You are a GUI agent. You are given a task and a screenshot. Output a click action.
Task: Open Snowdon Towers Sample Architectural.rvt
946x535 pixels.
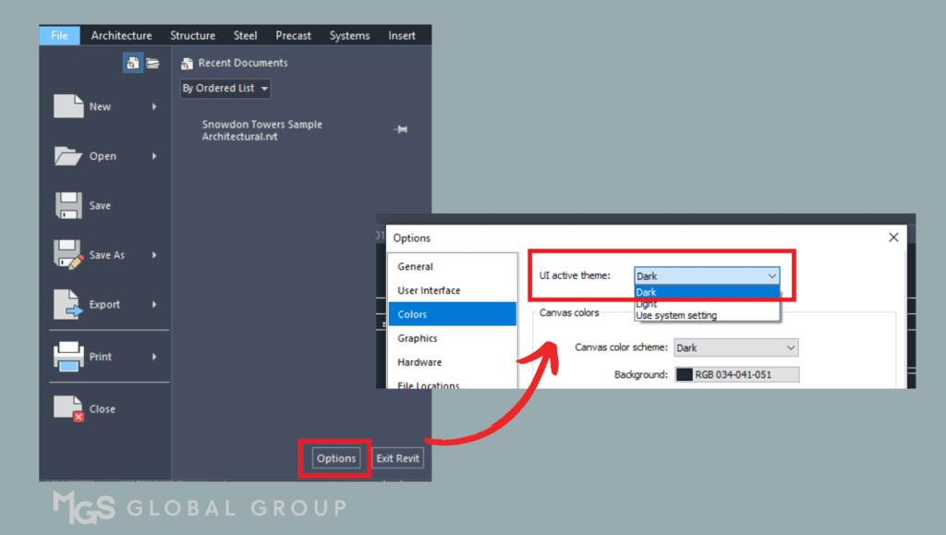pos(261,130)
